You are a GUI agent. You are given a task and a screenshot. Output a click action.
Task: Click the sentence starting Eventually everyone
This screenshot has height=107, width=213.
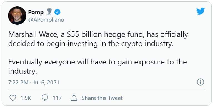pos(97,66)
